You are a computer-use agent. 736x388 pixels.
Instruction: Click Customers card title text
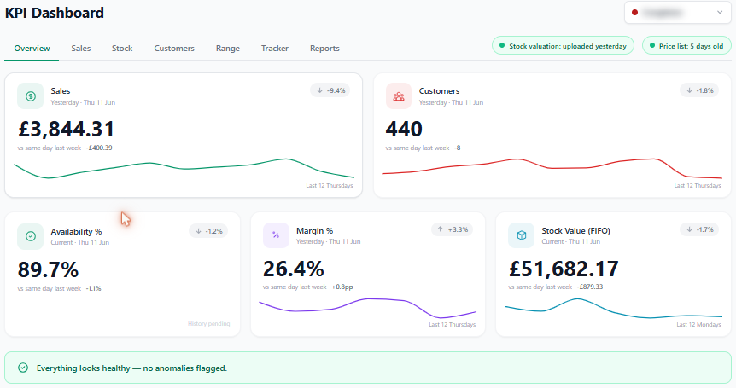click(x=440, y=91)
